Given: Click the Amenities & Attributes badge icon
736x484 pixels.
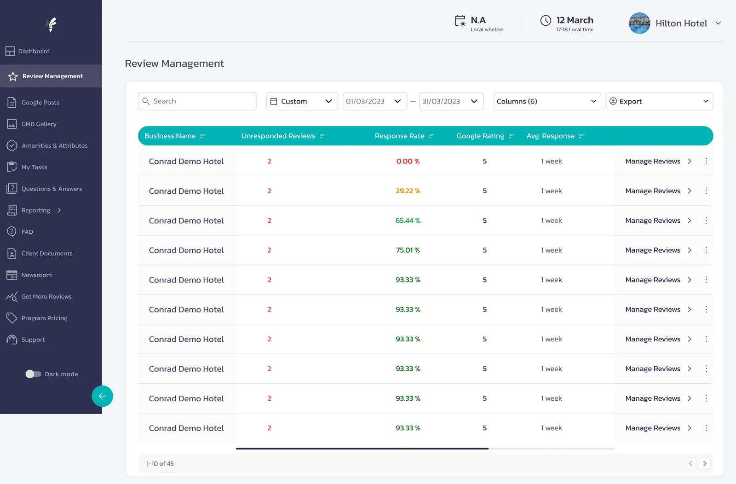Looking at the screenshot, I should (12, 145).
